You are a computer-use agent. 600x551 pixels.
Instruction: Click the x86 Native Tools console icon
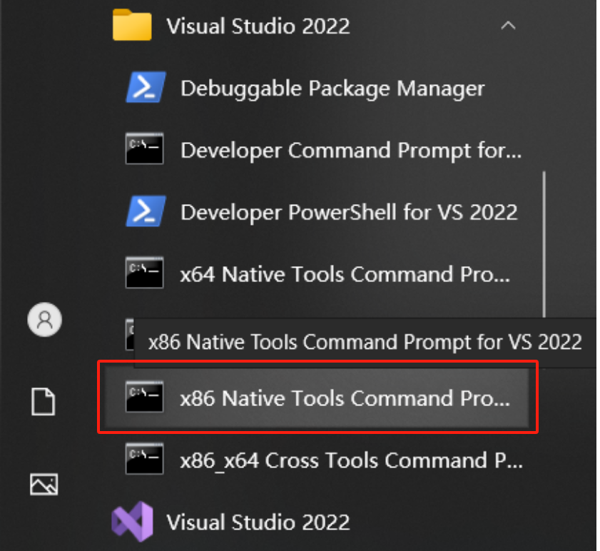tap(144, 397)
